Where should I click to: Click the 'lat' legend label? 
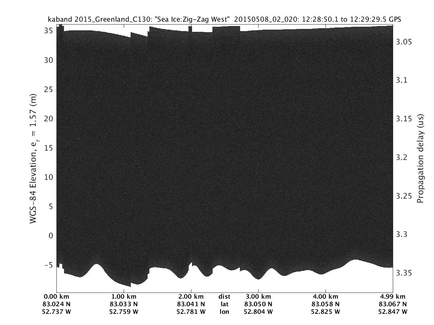224,304
